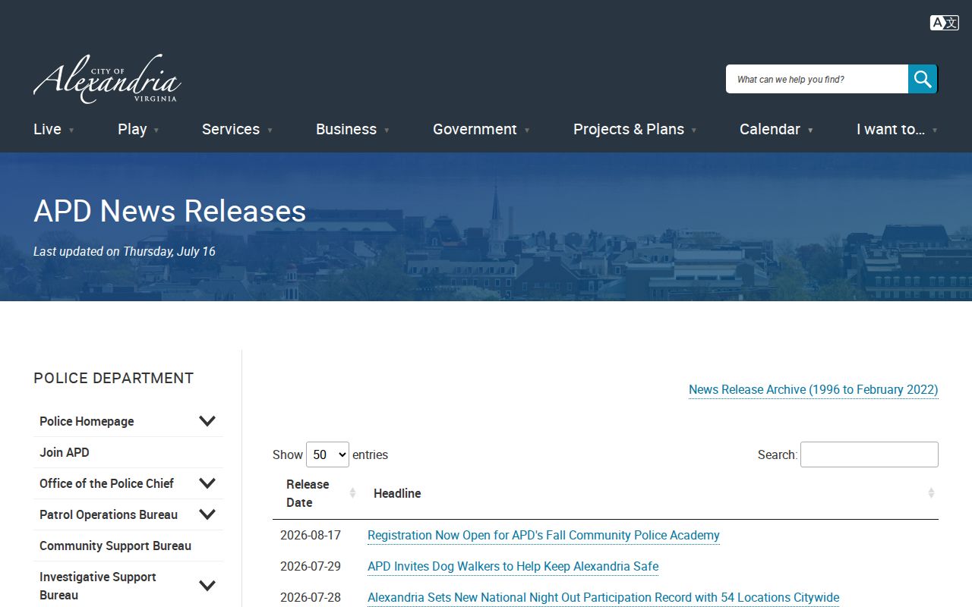Viewport: 972px width, 607px height.
Task: Focus the site search box
Action: (817, 79)
